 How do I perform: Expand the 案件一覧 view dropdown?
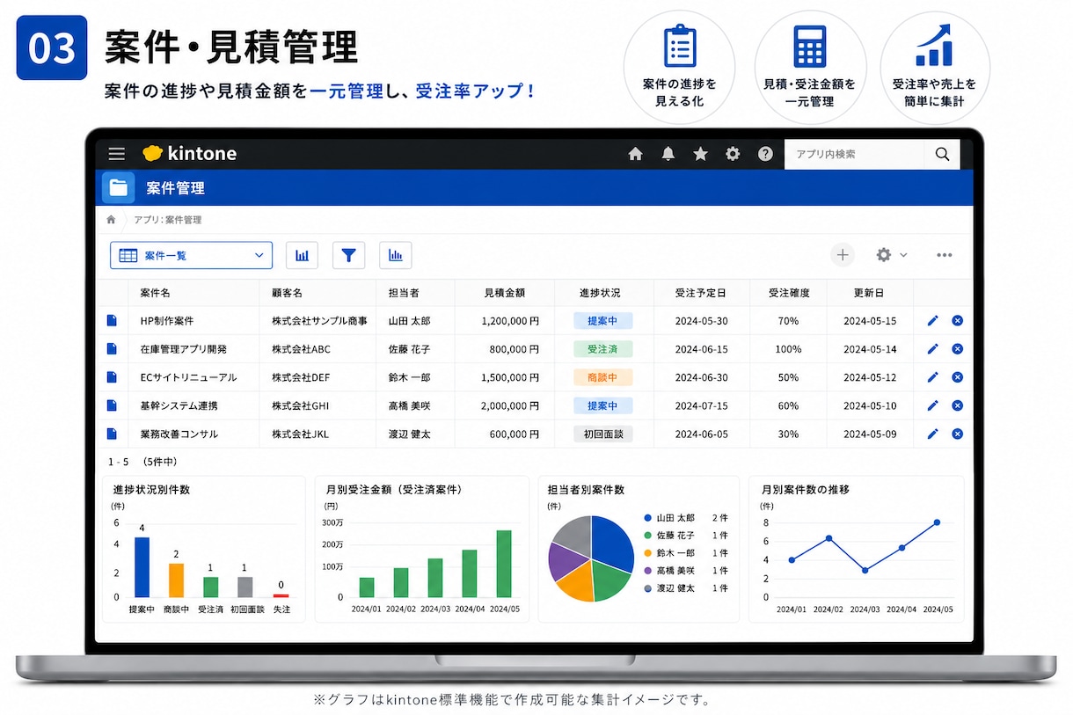tap(191, 255)
